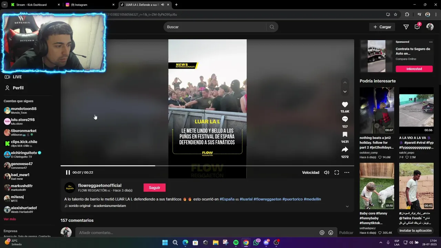Click Instalar la aplicación button
The image size is (441, 248).
(x=415, y=230)
